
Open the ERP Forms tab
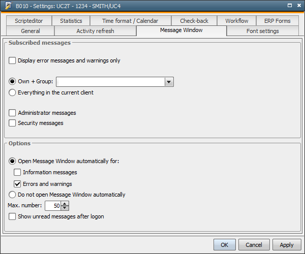[278, 21]
